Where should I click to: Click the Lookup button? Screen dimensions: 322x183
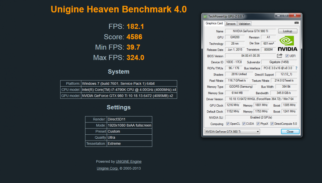(x=288, y=31)
